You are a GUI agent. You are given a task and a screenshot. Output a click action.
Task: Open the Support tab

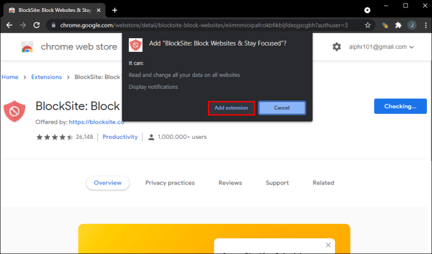pyautogui.click(x=277, y=183)
